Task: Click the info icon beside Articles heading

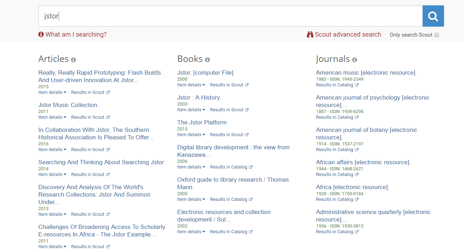Action: click(73, 60)
